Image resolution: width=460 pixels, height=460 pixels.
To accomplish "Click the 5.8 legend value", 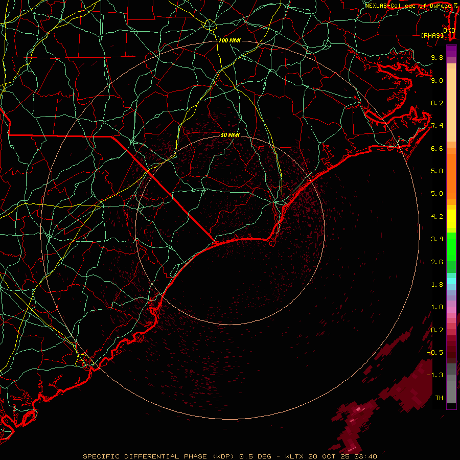I will pyautogui.click(x=437, y=171).
